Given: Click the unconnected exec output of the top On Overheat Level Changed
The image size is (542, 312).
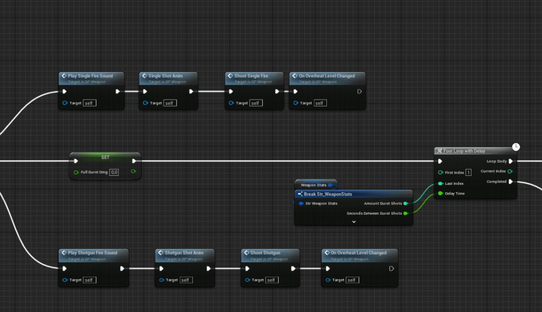Looking at the screenshot, I should click(360, 91).
